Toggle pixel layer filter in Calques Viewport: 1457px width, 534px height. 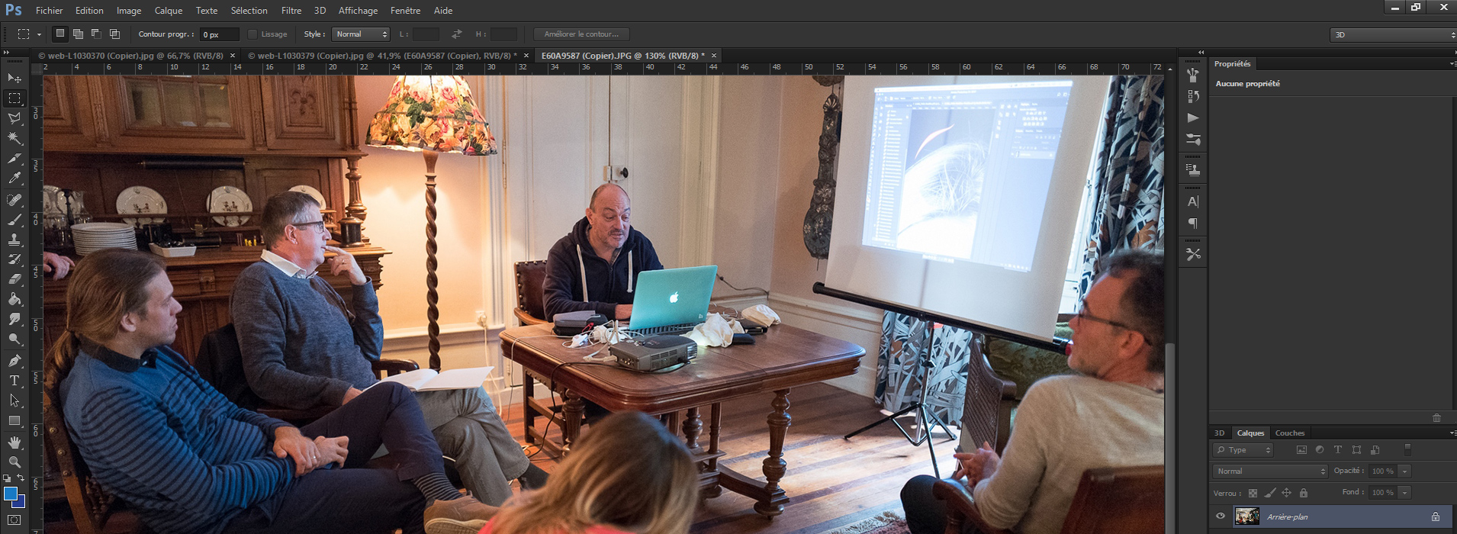pyautogui.click(x=1301, y=450)
